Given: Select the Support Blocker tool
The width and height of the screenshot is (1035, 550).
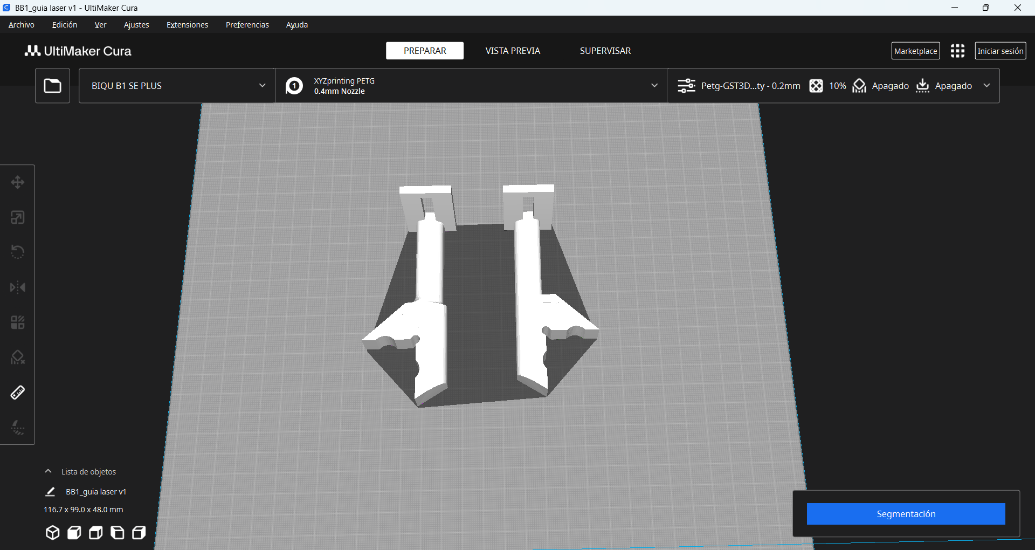Looking at the screenshot, I should click(18, 357).
